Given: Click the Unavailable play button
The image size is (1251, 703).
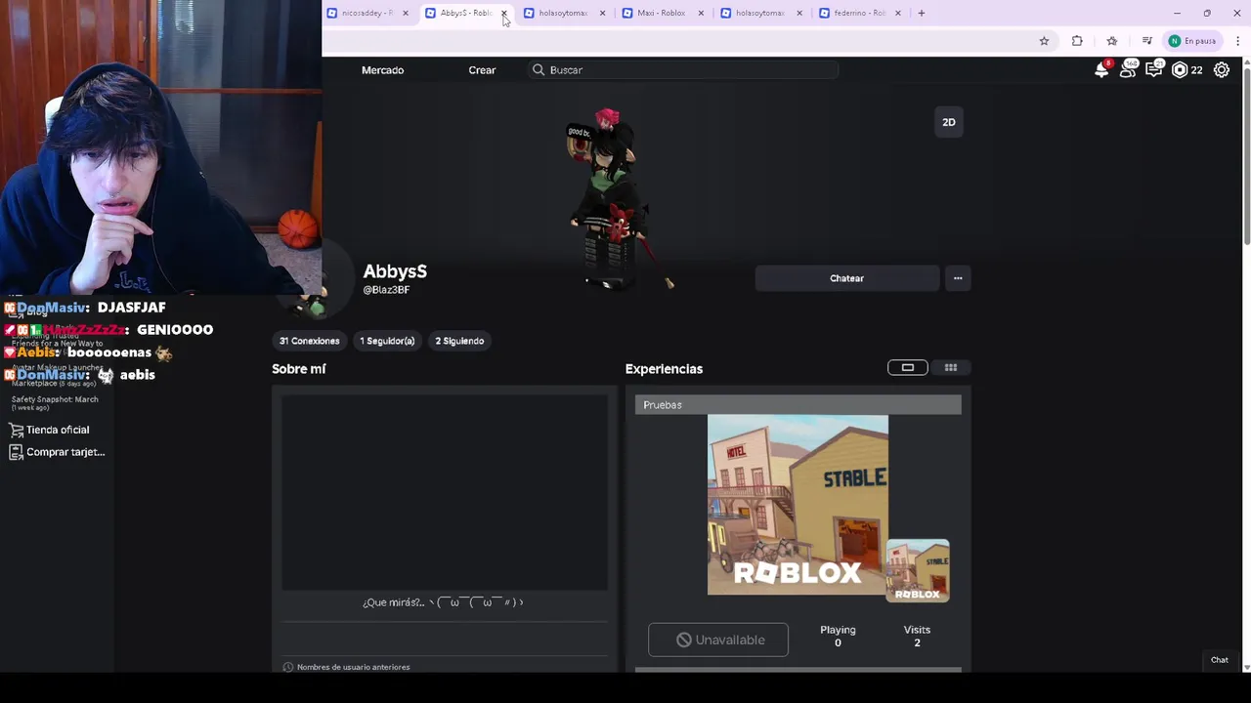Looking at the screenshot, I should [718, 640].
